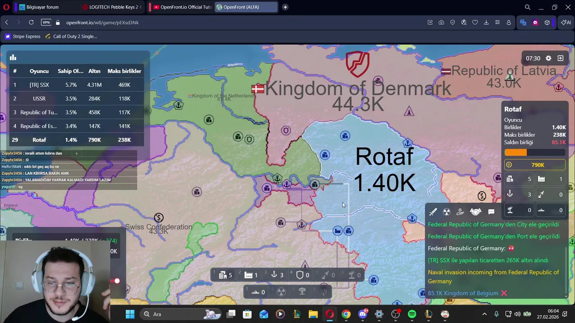Open Windows Start menu
This screenshot has height=323, width=575.
130,314
